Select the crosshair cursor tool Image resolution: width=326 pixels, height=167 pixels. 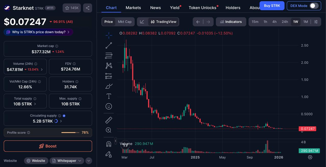(x=109, y=35)
